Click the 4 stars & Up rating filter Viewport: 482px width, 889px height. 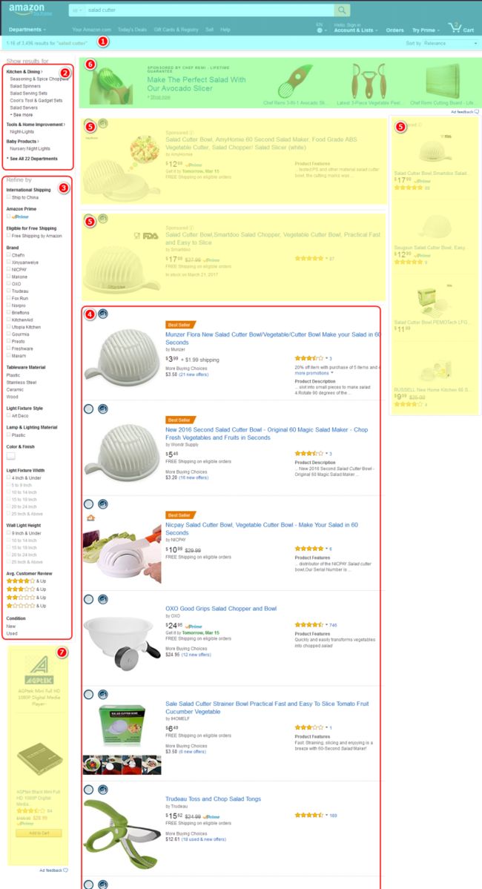pos(26,581)
